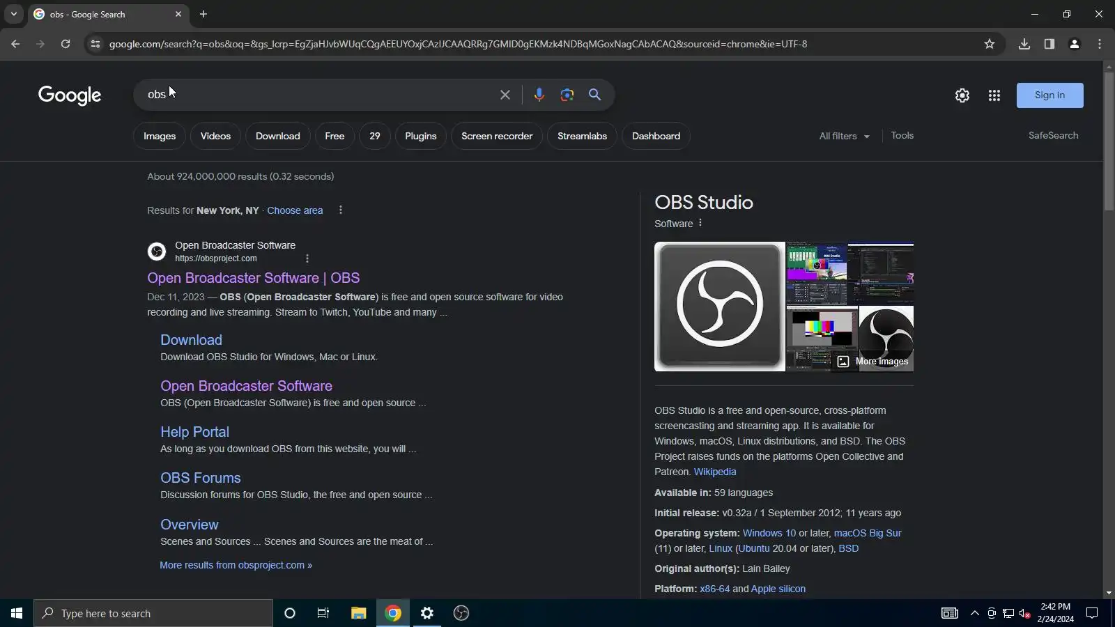Open the Google apps grid
The image size is (1115, 627).
point(994,95)
